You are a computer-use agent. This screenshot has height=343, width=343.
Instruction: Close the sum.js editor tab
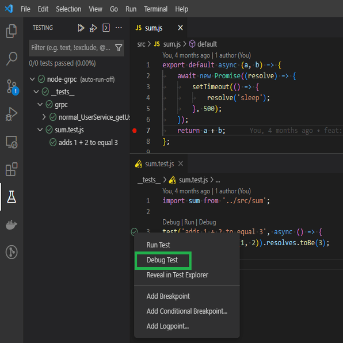(x=180, y=28)
